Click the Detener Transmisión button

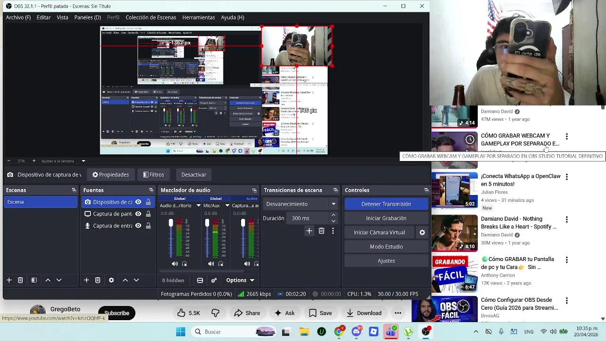386,204
